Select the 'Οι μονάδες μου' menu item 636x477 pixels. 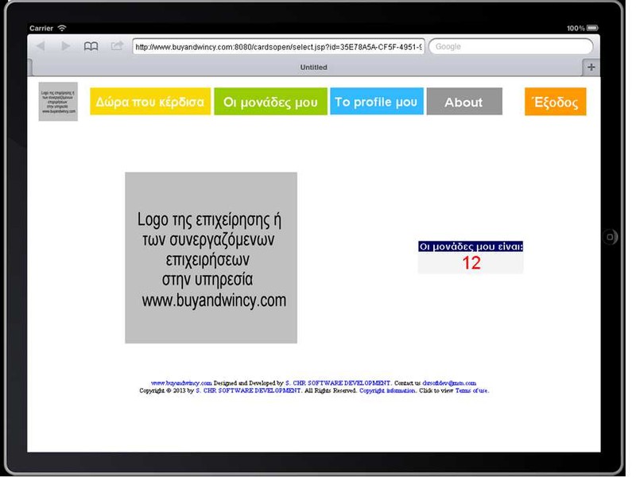point(270,102)
